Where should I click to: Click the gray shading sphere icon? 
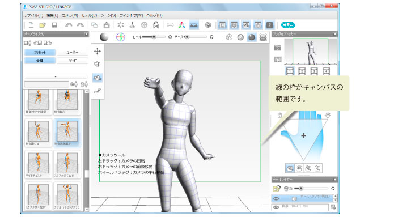click(x=104, y=37)
